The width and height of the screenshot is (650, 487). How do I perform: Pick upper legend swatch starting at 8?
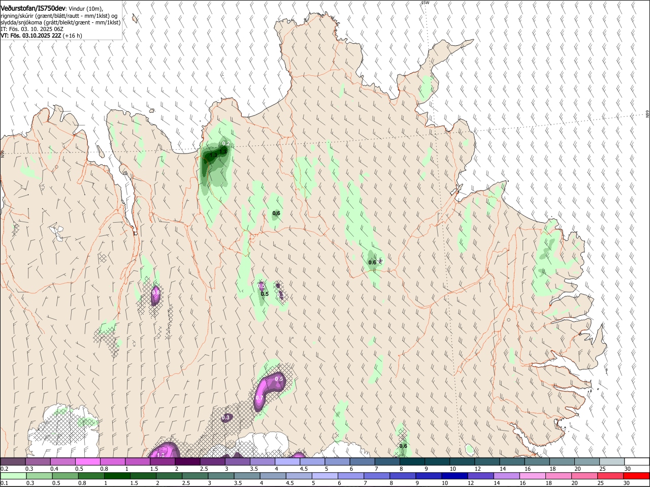pyautogui.click(x=412, y=461)
